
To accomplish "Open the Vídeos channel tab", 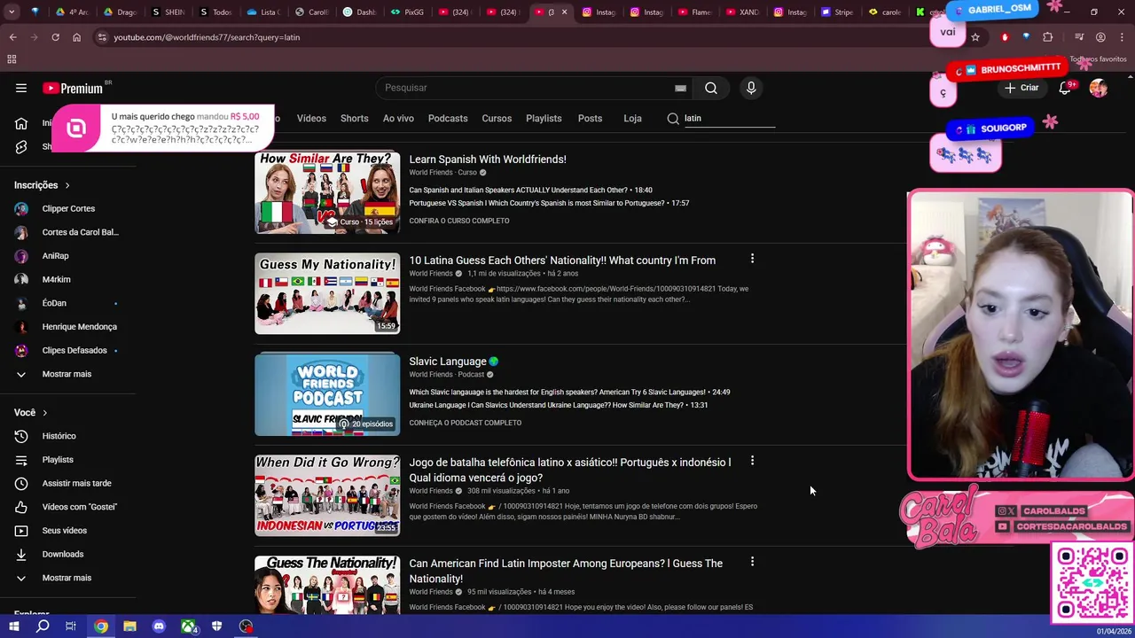I will click(311, 118).
